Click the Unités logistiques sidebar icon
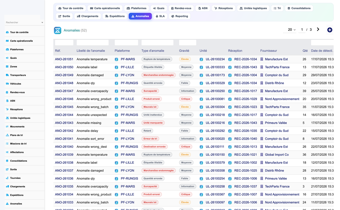This screenshot has width=340, height=210. point(7,118)
